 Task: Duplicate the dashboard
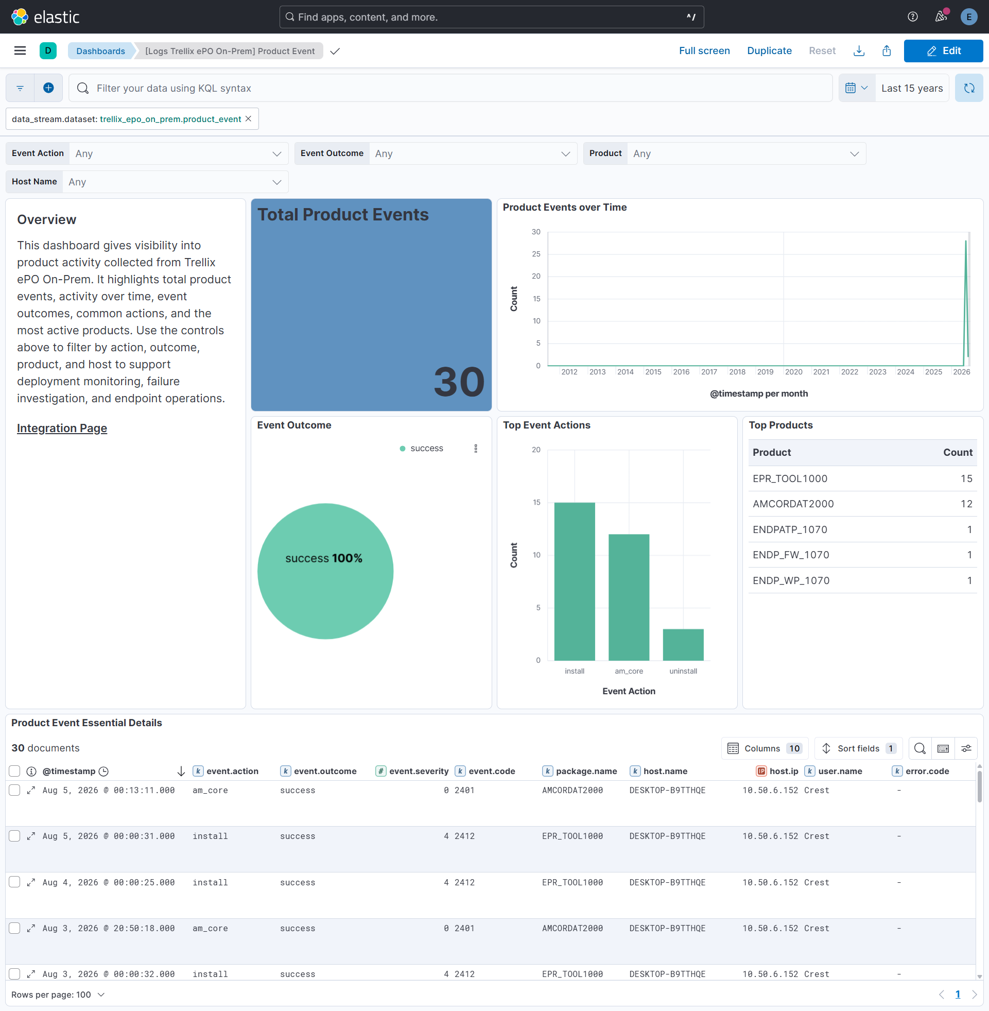[769, 50]
